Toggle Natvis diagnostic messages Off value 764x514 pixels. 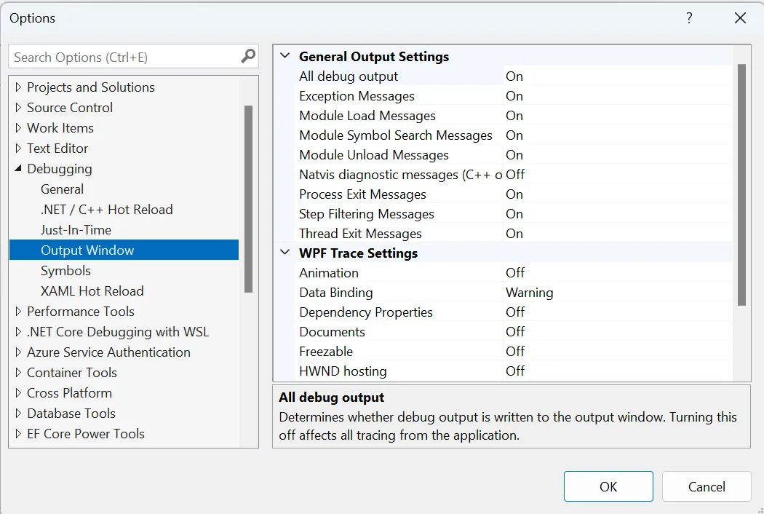coord(515,175)
